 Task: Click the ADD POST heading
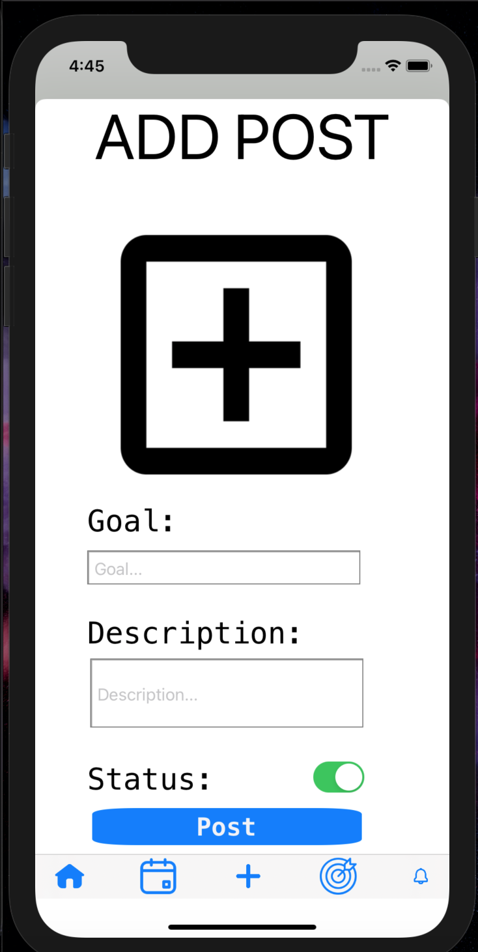click(x=242, y=138)
